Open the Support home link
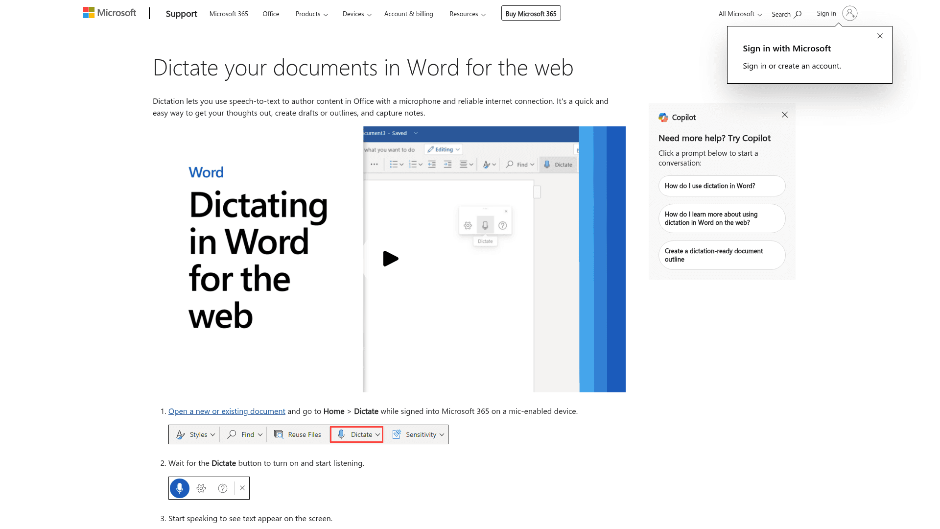940x529 pixels. 181,14
